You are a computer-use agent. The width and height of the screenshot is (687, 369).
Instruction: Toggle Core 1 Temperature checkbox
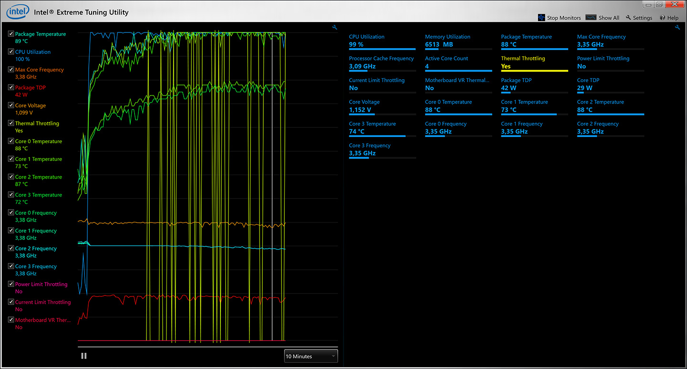pyautogui.click(x=11, y=159)
